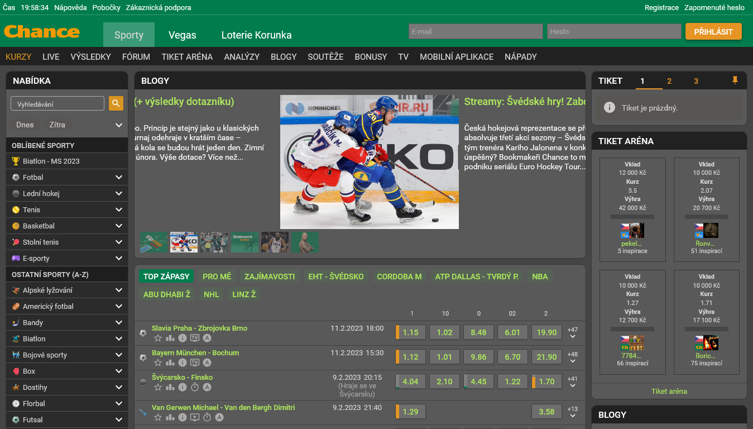The width and height of the screenshot is (753, 429).
Task: Click stream play icon for Van Gerwen match
Action: point(195,417)
